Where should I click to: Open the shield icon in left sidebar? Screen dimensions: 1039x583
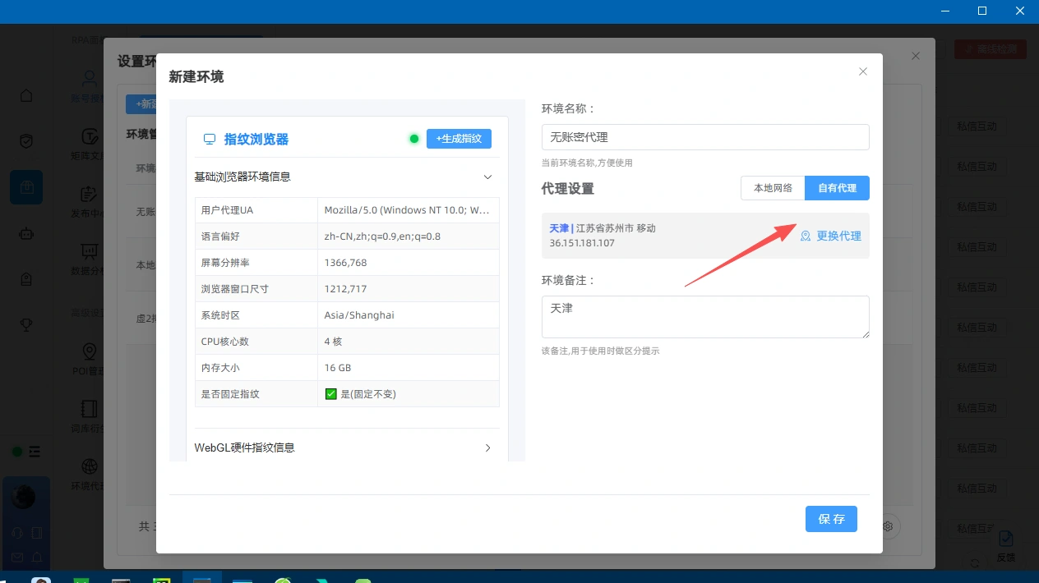[26, 141]
